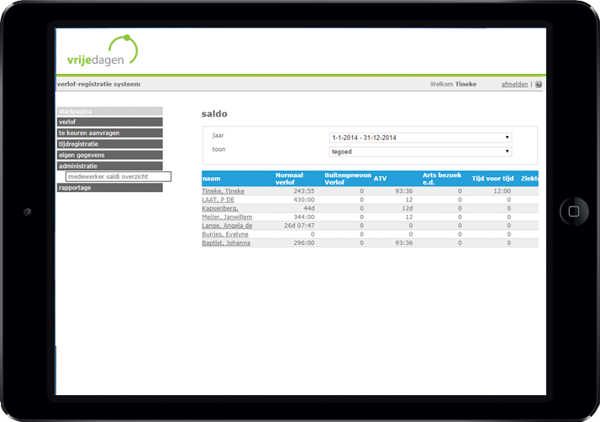This screenshot has height=422, width=600.
Task: Open the startpagina menu item
Action: pos(110,111)
